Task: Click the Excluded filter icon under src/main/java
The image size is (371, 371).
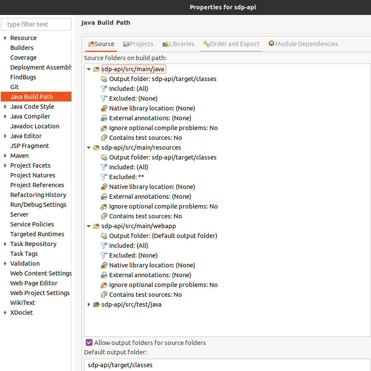Action: coord(104,99)
